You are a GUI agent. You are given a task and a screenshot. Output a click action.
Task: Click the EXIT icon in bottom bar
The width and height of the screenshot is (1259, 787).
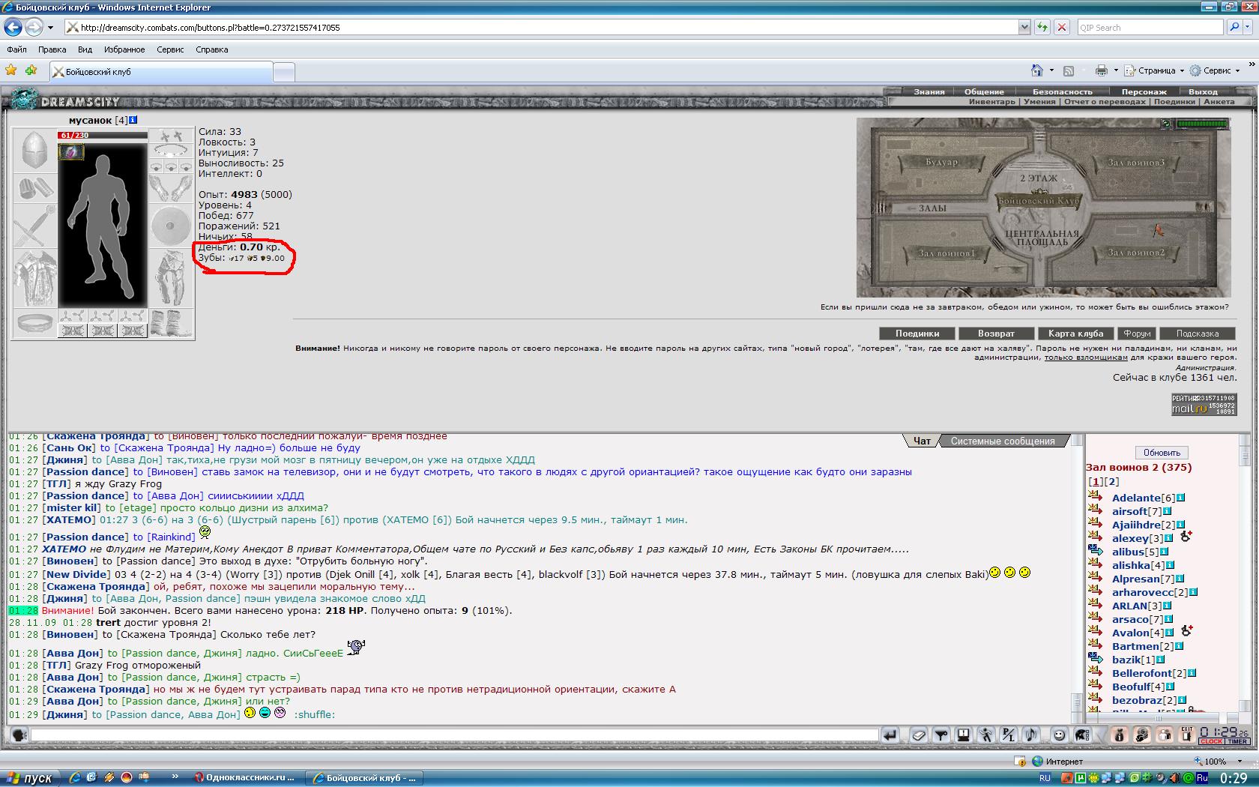tap(1186, 735)
